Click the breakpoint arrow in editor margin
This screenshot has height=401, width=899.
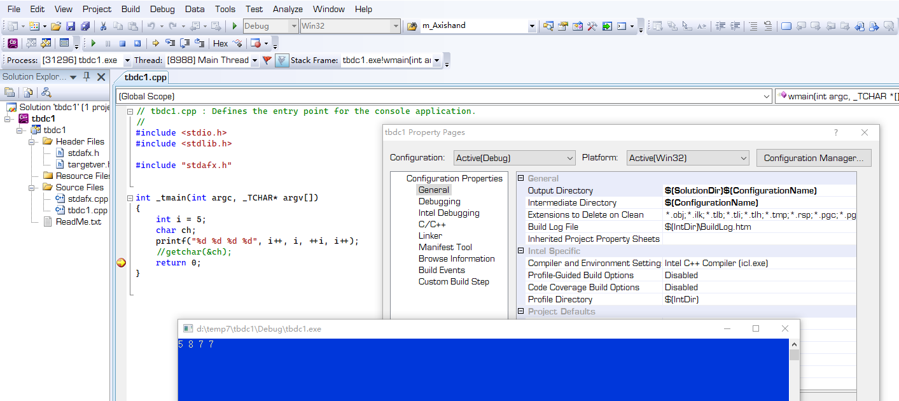[121, 262]
